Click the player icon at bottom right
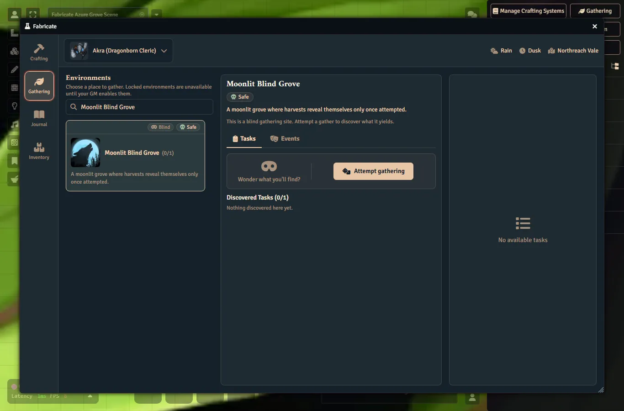Viewport: 624px width, 411px height. pos(472,398)
